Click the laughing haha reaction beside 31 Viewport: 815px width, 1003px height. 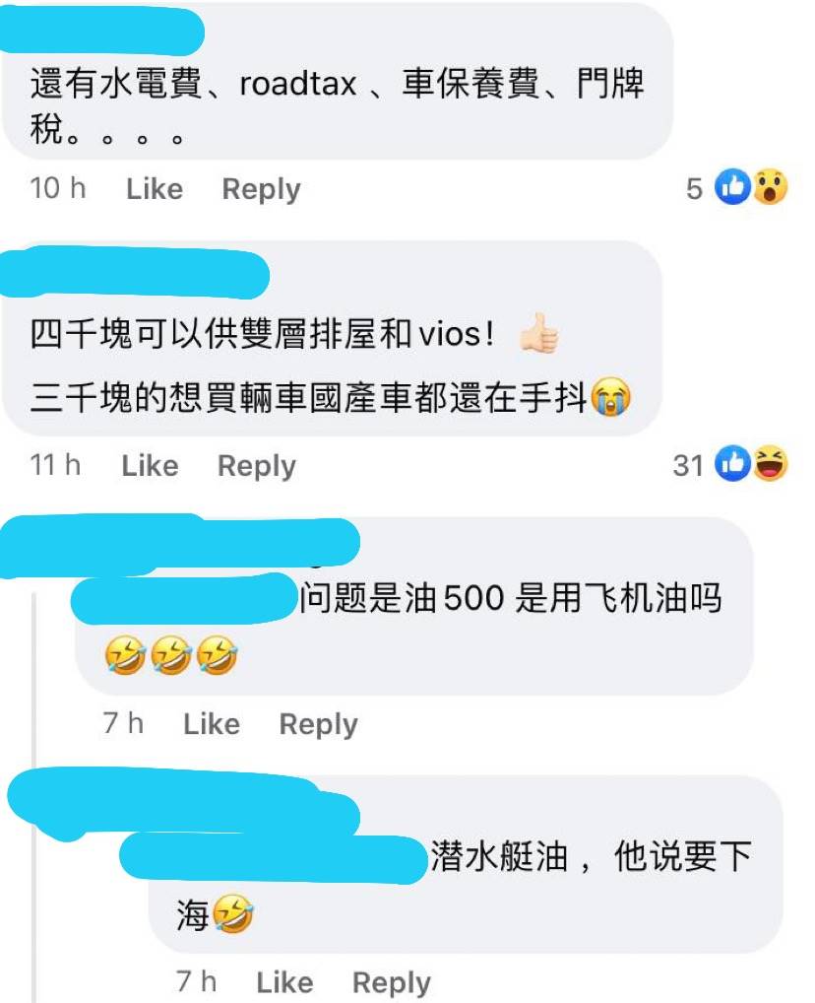tap(770, 463)
